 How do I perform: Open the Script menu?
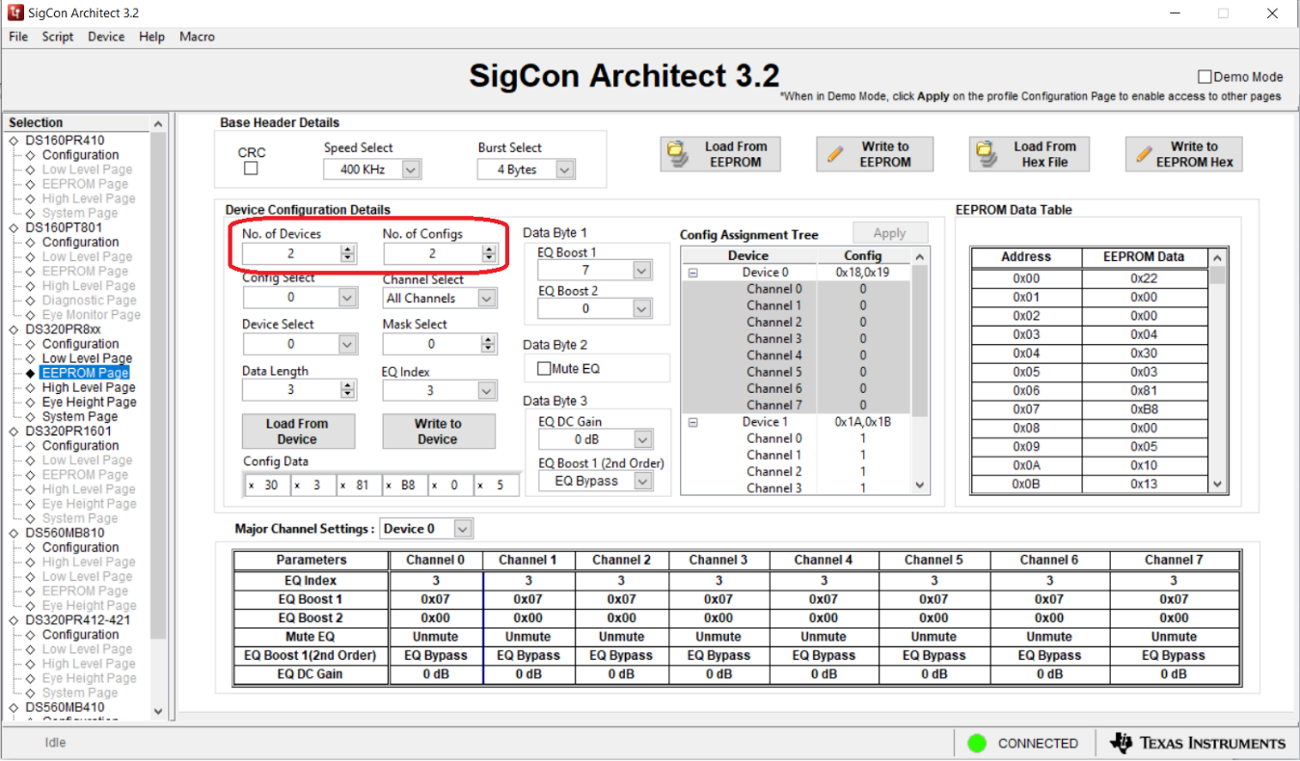coord(58,37)
